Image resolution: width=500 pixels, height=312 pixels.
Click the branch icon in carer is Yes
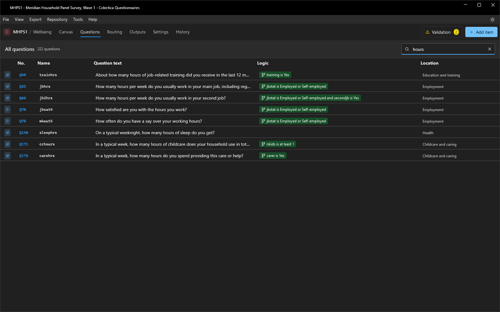pyautogui.click(x=263, y=156)
